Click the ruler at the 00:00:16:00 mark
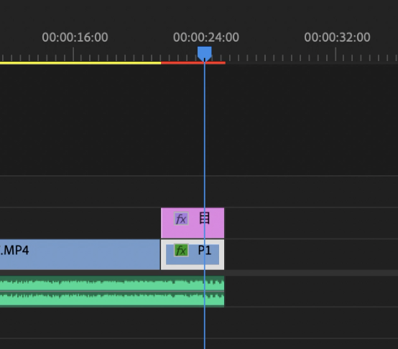Screen dimensions: 398x349 click(x=73, y=54)
